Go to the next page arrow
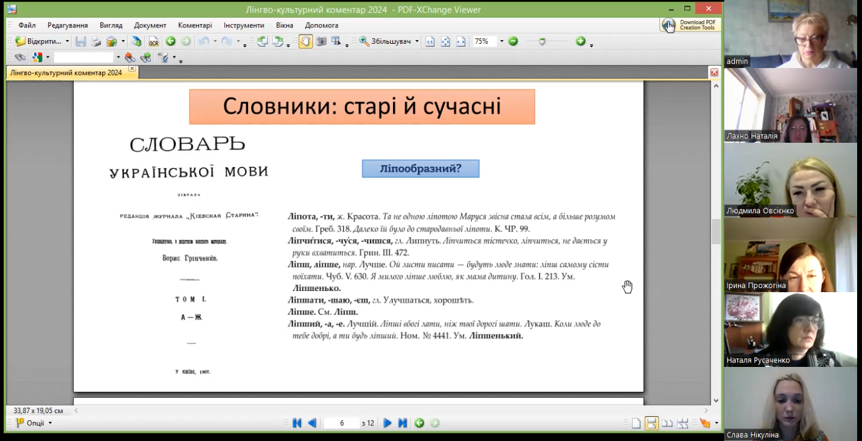The width and height of the screenshot is (862, 441). [x=387, y=423]
